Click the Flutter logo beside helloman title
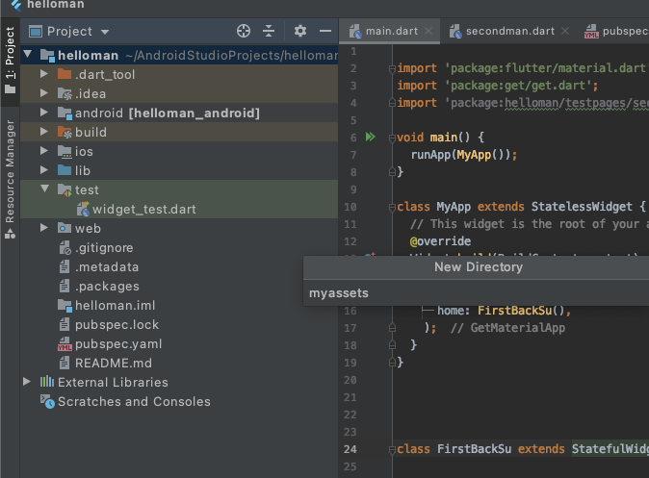Viewport: 649px width, 478px height. pos(16,5)
